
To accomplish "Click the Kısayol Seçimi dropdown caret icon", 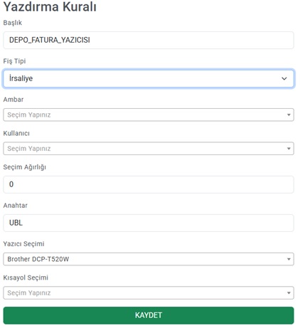I will 289,293.
